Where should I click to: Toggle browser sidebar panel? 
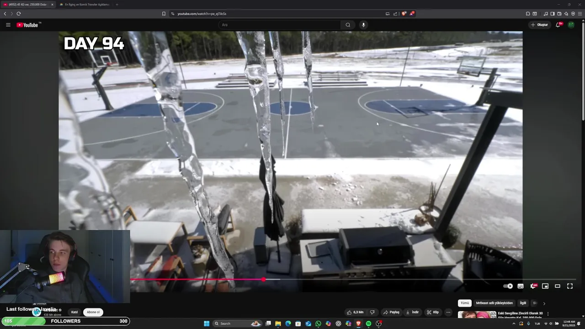coord(553,14)
